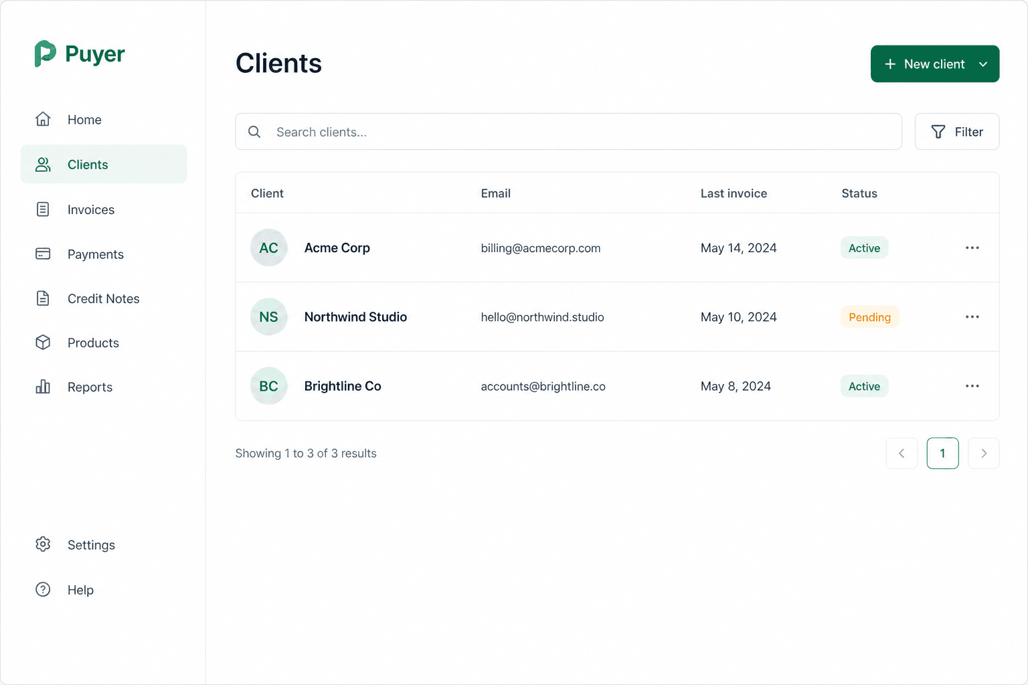The height and width of the screenshot is (685, 1028).
Task: Open the Settings label in sidebar
Action: coord(91,545)
